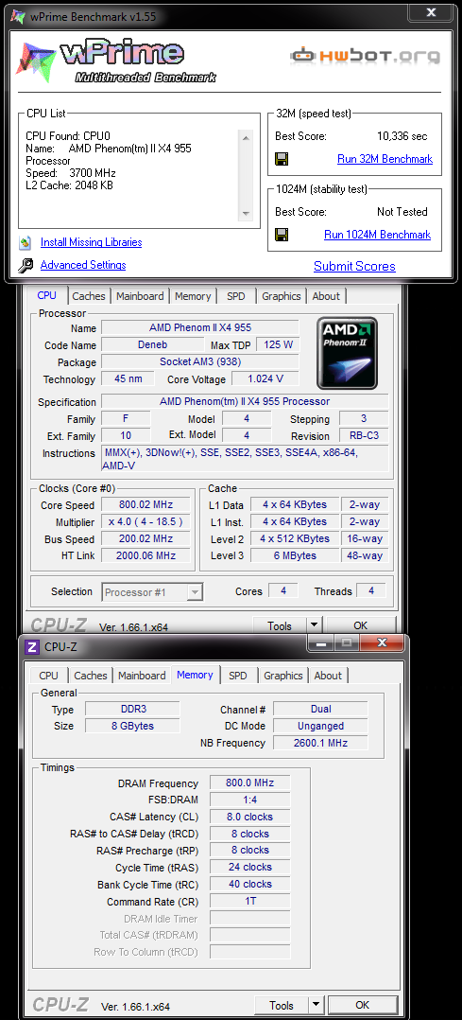Image resolution: width=462 pixels, height=1020 pixels.
Task: Click the Best Score 10,336 sec value
Action: 402,136
